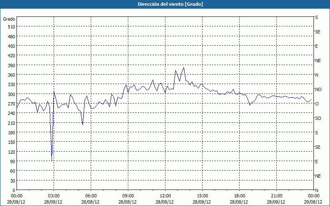The height and width of the screenshot is (206, 330).
Task: Click the highest peak of the line after 12:00
Action: coord(184,68)
